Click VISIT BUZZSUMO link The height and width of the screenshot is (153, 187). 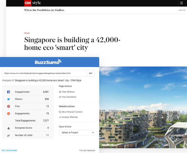(9, 150)
